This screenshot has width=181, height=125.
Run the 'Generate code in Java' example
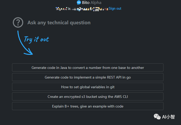coord(88,68)
